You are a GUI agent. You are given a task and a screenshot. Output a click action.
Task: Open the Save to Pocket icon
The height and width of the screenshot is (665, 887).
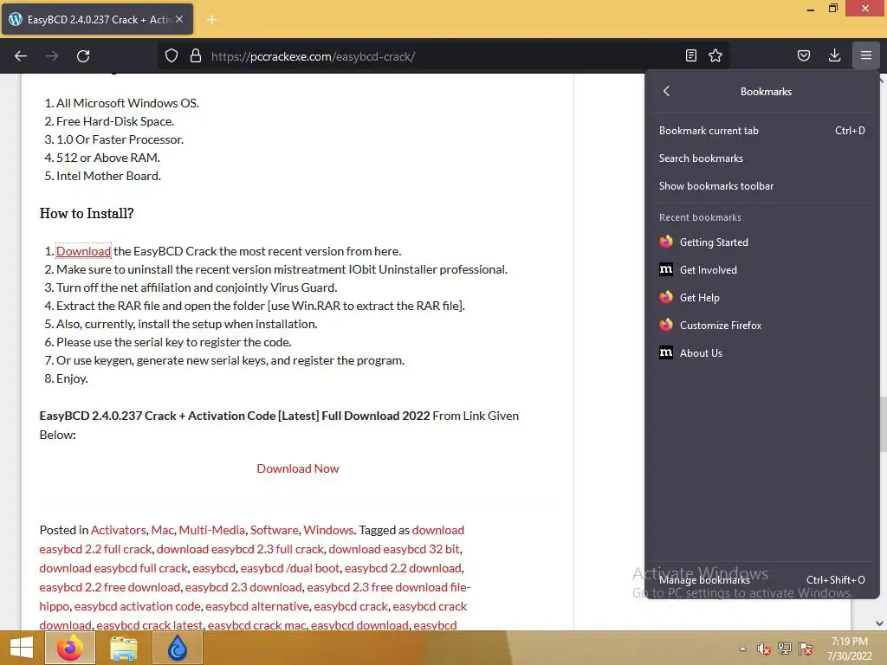pyautogui.click(x=804, y=55)
